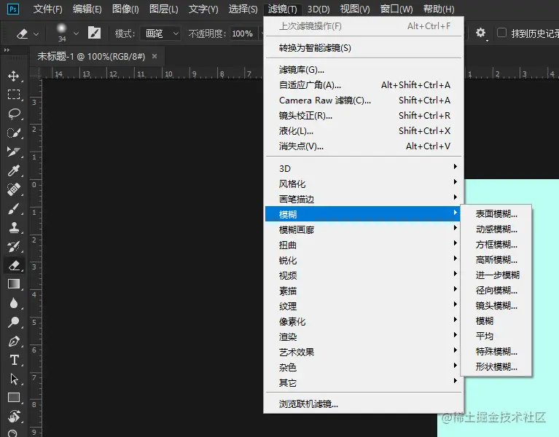Select the Eyedropper tool
559x437 pixels.
click(x=14, y=170)
